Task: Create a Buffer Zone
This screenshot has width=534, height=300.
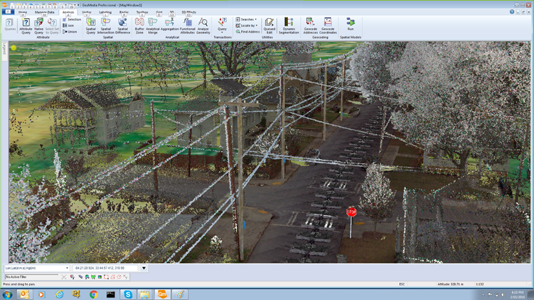Action: pyautogui.click(x=140, y=26)
